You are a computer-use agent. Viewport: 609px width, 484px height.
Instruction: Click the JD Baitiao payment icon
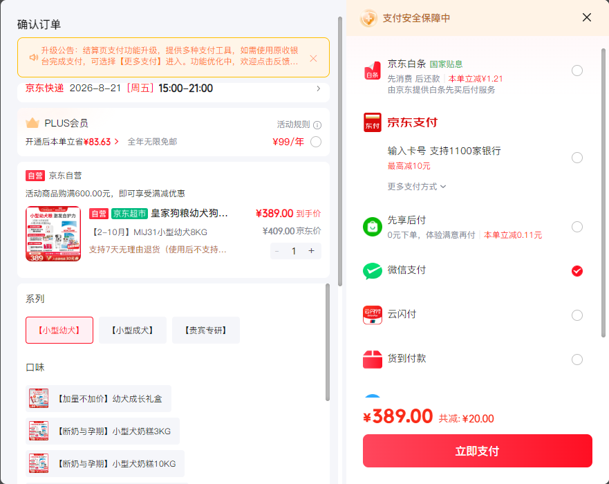[x=372, y=71]
